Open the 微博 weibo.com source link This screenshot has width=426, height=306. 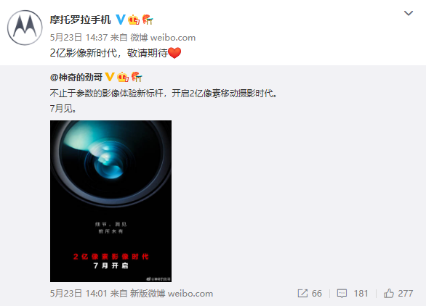[163, 38]
